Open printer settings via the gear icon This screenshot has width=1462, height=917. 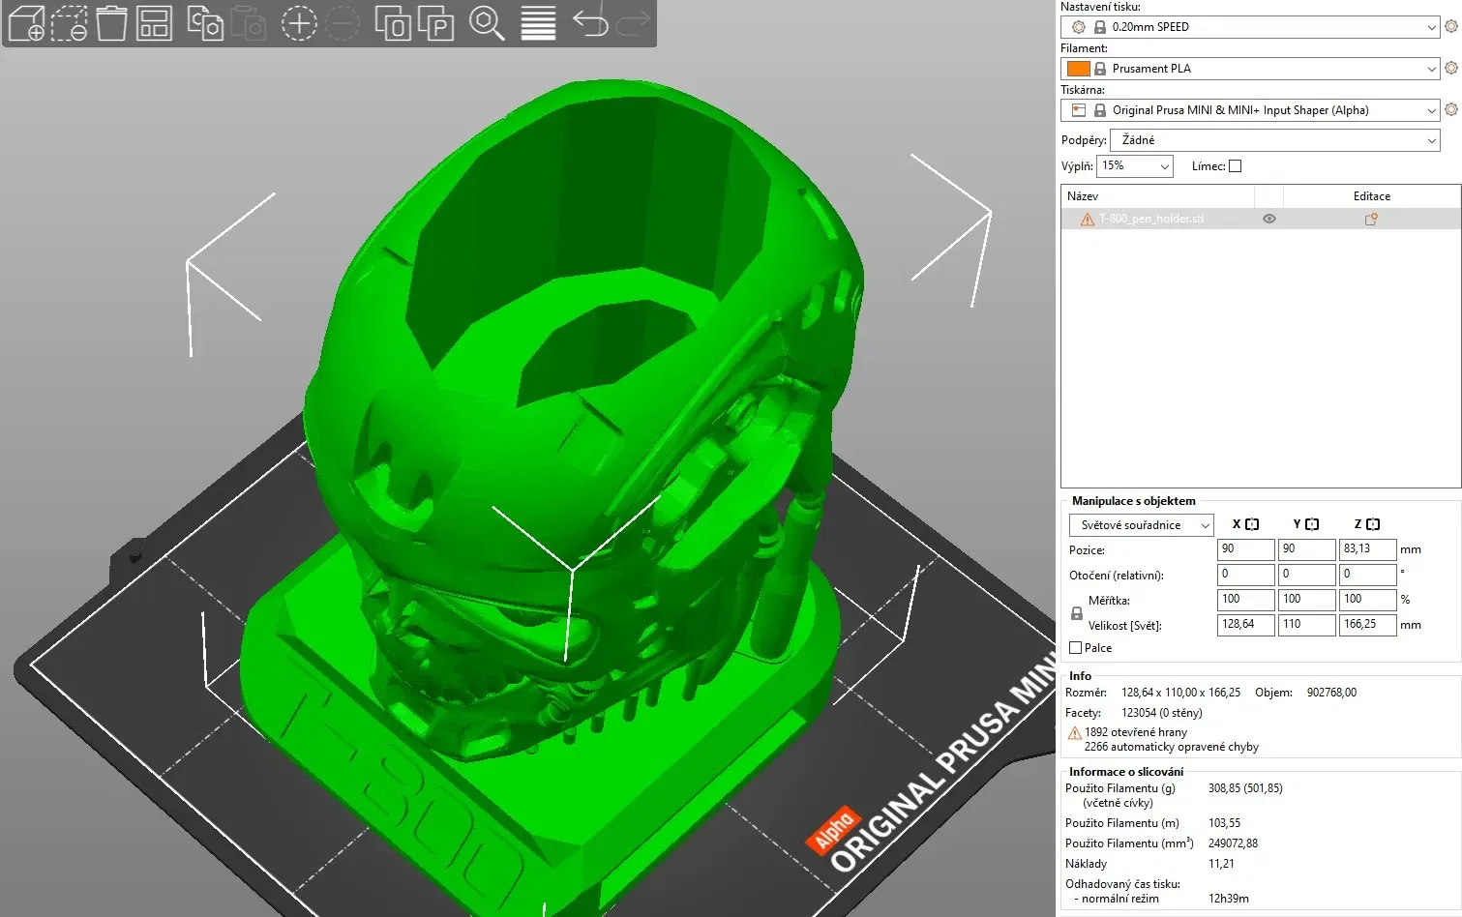pyautogui.click(x=1451, y=109)
